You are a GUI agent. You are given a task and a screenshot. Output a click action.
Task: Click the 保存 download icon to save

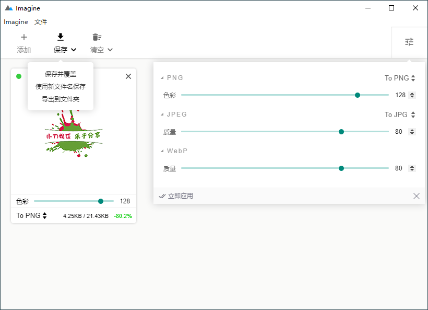(61, 37)
